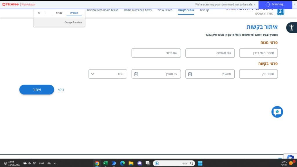Switch translation to עברית tab
The height and width of the screenshot is (167, 297).
click(59, 13)
